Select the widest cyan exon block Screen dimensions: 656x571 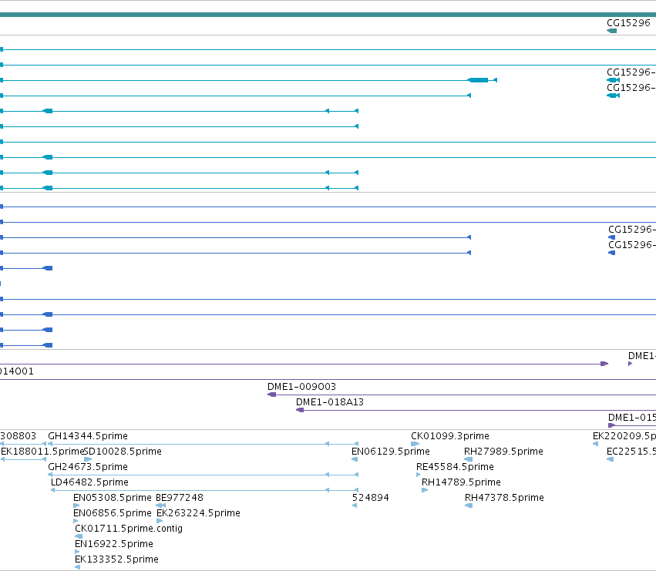point(478,80)
